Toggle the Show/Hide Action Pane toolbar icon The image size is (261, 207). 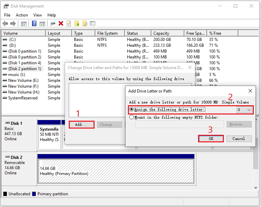click(42, 24)
